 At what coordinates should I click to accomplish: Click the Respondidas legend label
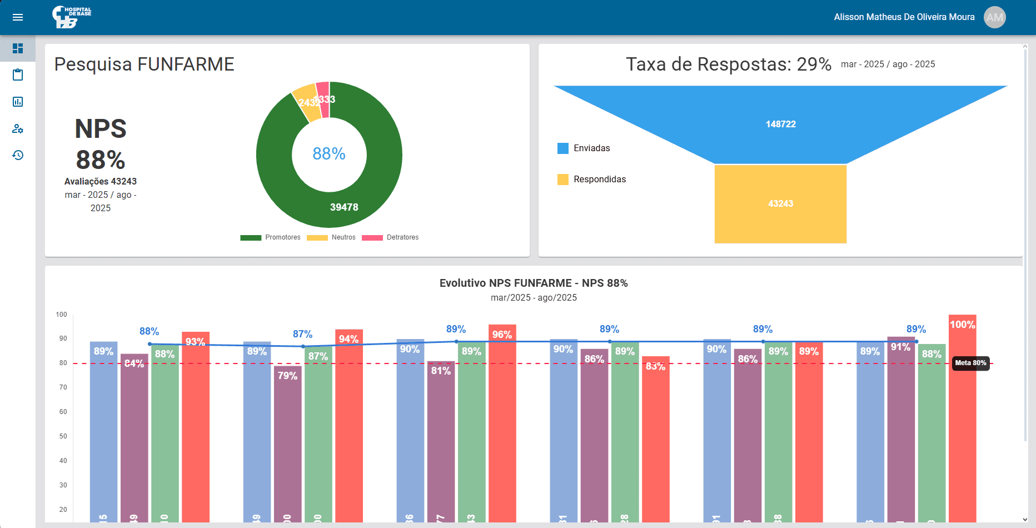point(599,180)
